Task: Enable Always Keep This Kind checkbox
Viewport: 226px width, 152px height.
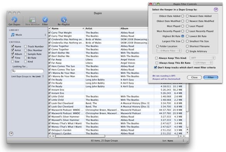Action: [156, 58]
